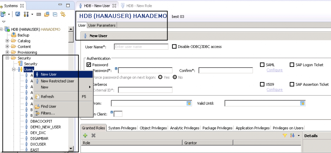Image resolution: width=331 pixels, height=153 pixels.
Task: Open Filters... from the context menu
Action: point(63,113)
